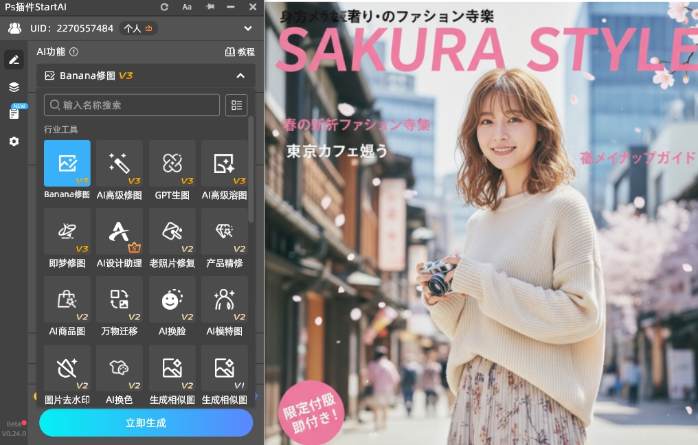Screen dimensions: 698x445
Task: Select the AI换脸 face swap tool
Action: pos(172,300)
